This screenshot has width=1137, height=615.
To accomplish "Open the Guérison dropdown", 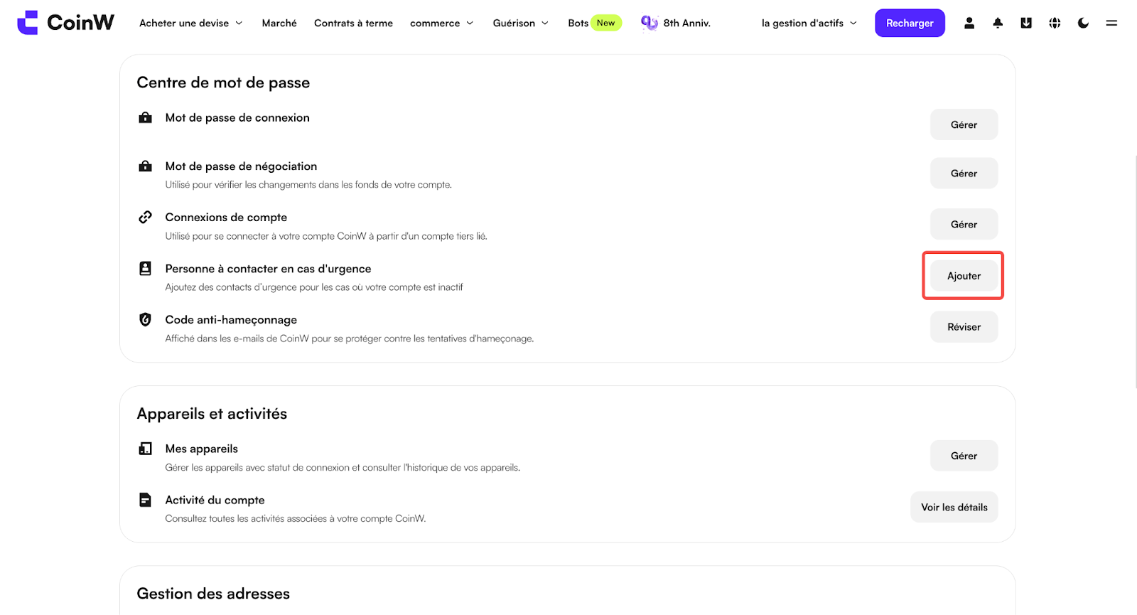I will pos(521,23).
